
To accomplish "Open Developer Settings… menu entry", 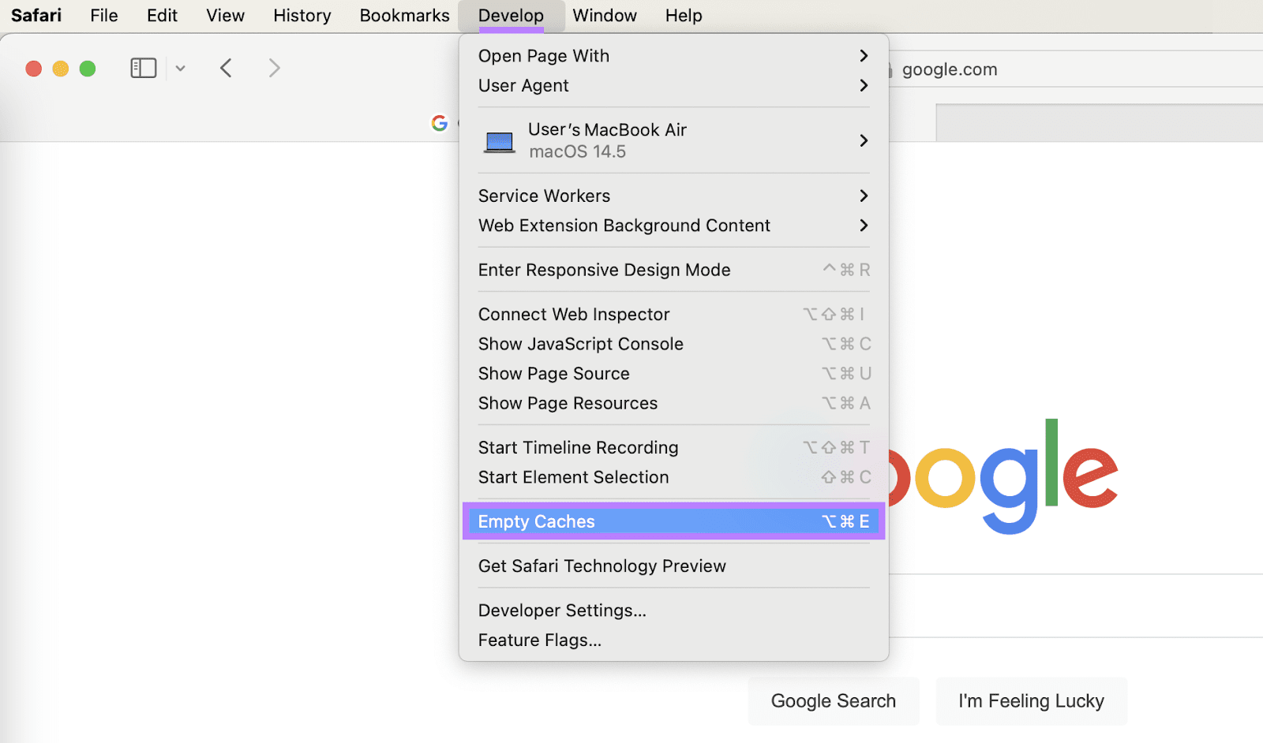I will coord(562,610).
